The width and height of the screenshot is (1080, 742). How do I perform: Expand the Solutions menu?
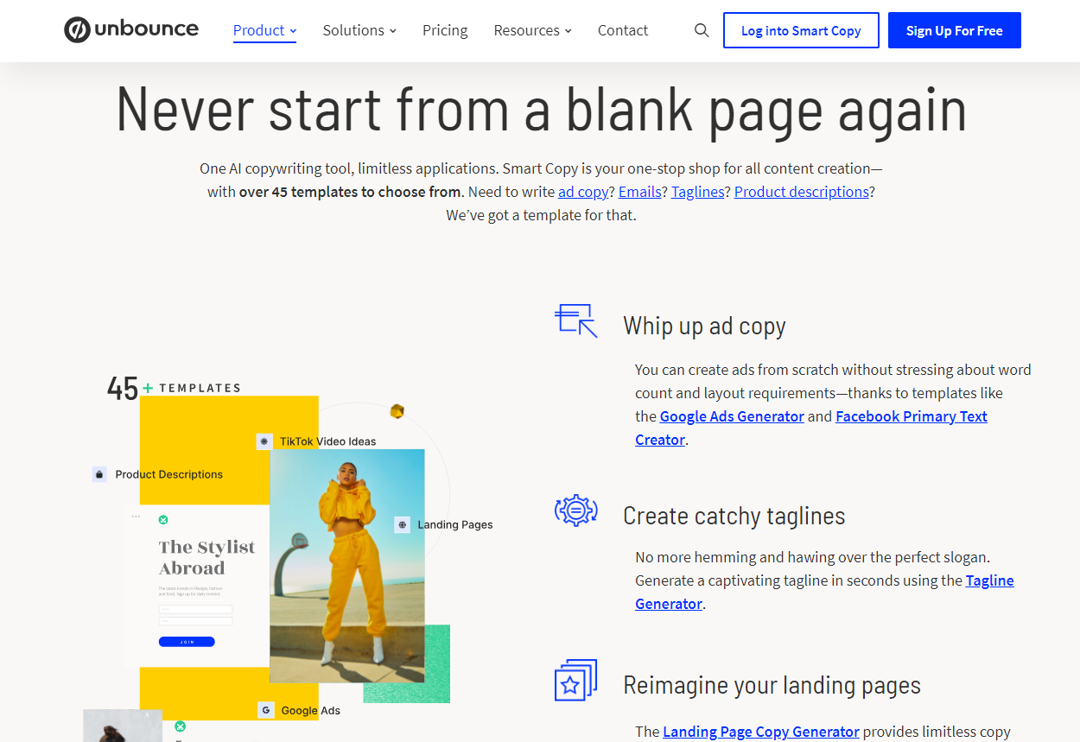pos(359,30)
